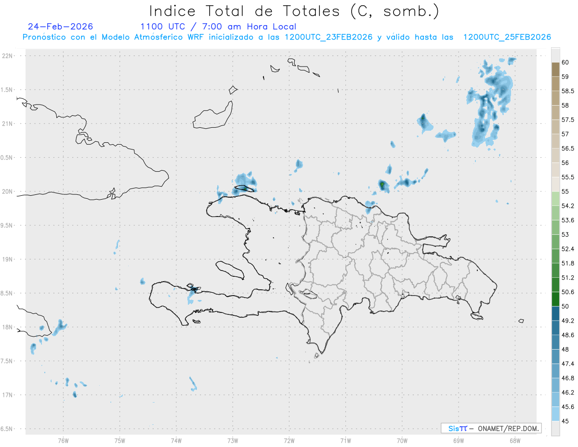Click the '68W' longitude axis label
The image size is (578, 447).
pyautogui.click(x=515, y=441)
